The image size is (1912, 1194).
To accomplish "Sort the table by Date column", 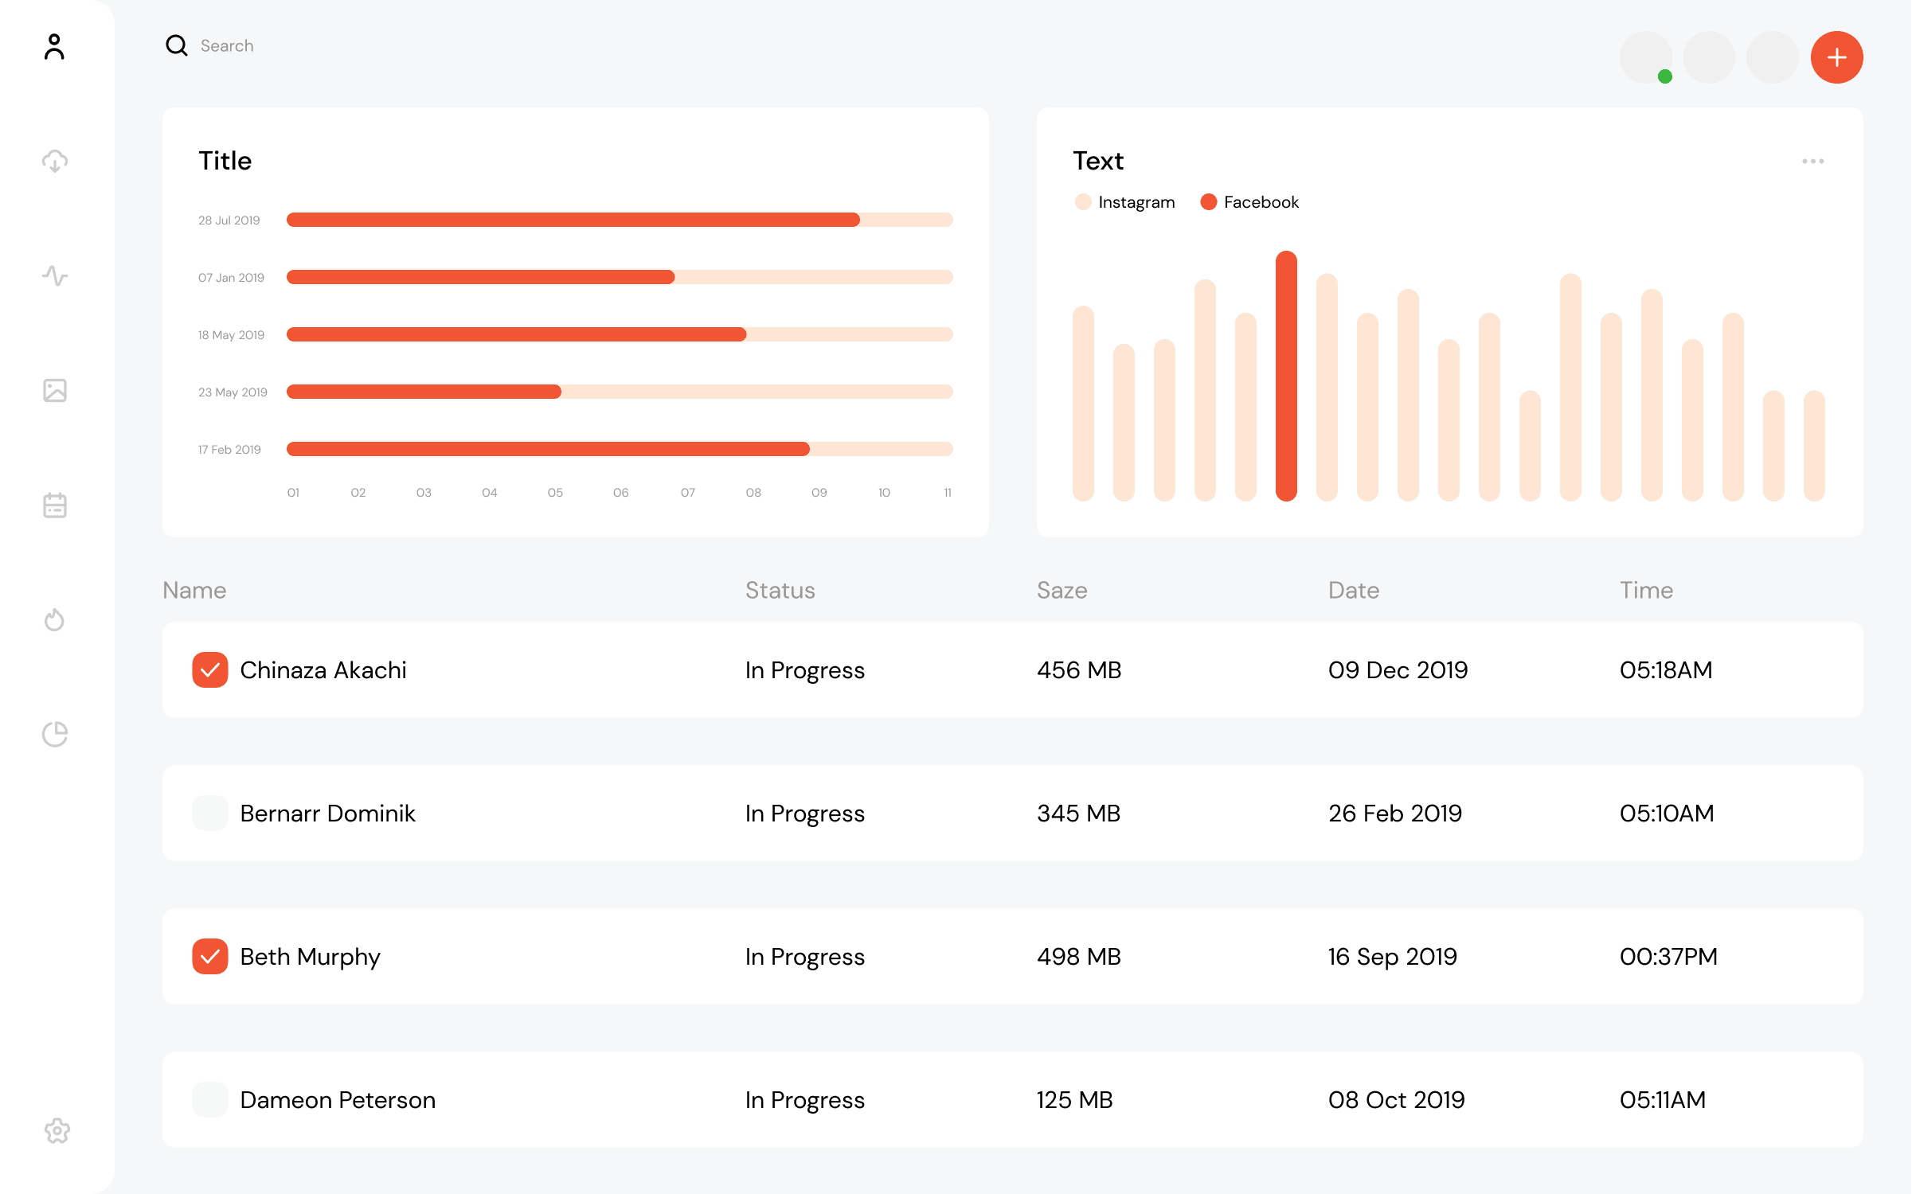I will (1353, 590).
